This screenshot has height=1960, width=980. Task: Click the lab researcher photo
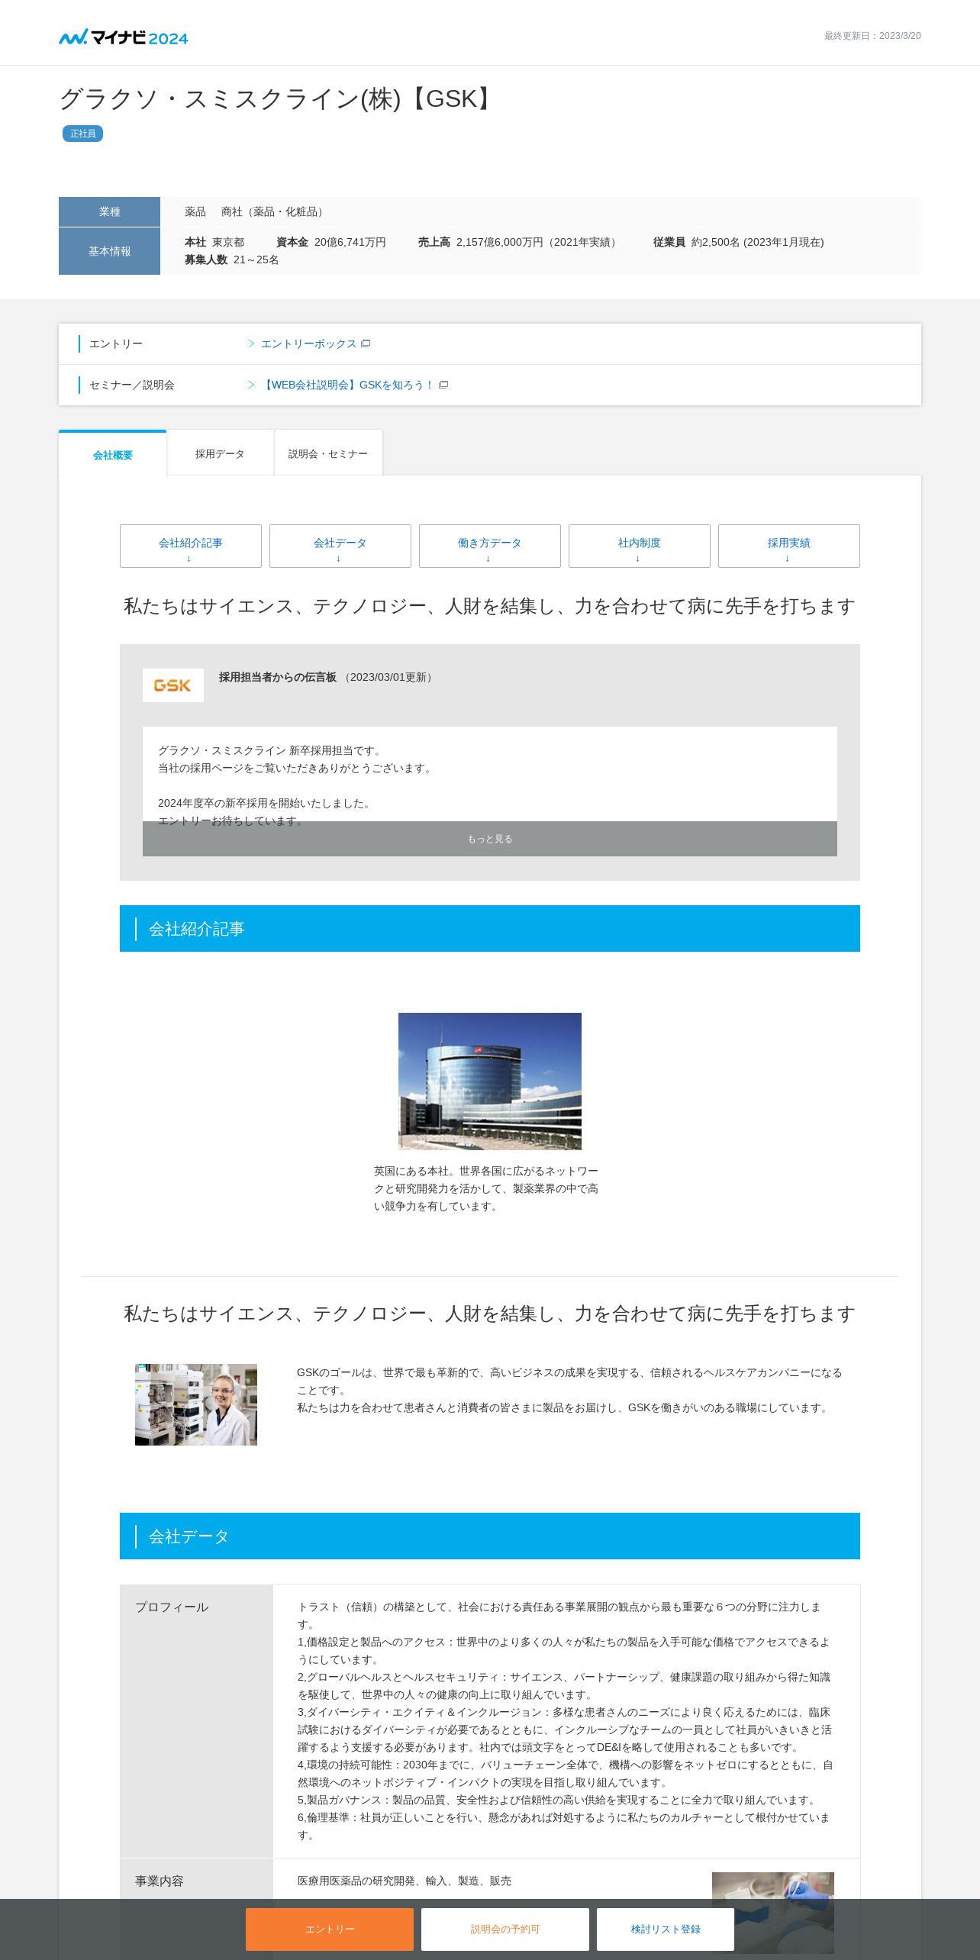[196, 1404]
